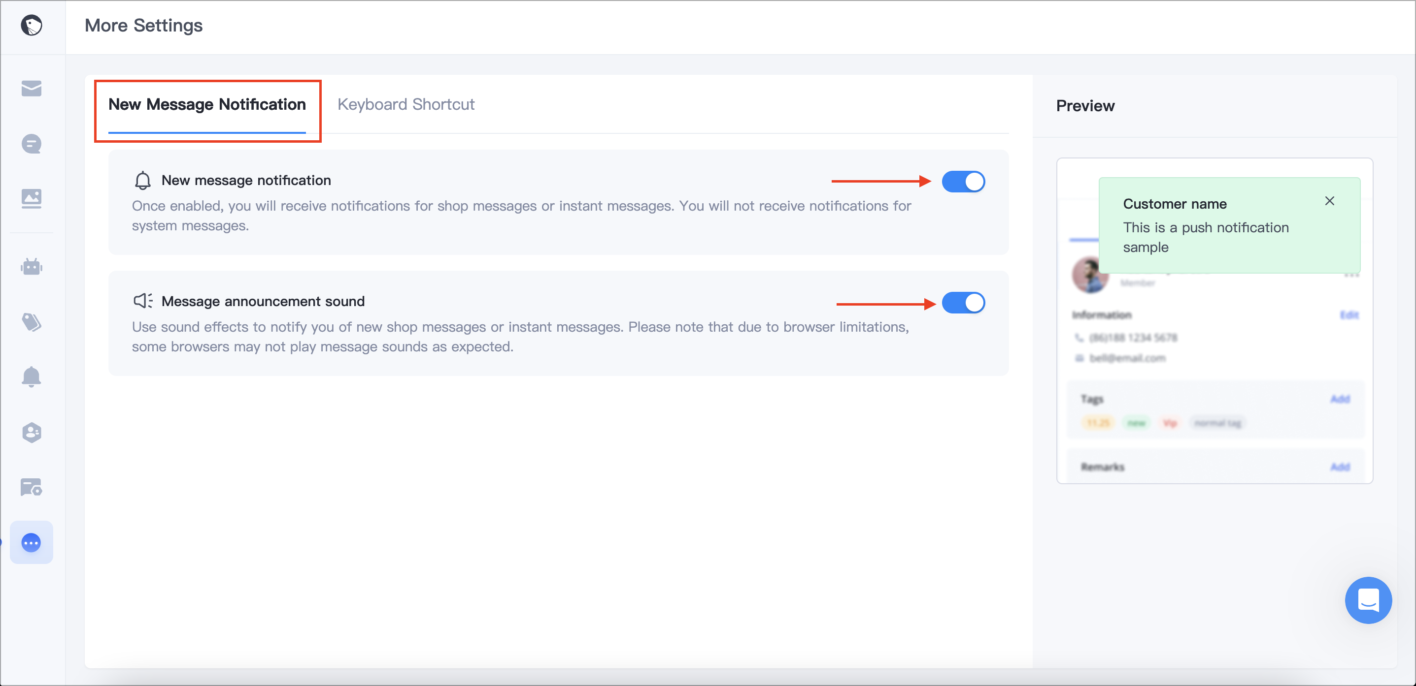Switch to the Keyboard Shortcut tab
Viewport: 1416px width, 686px height.
(x=405, y=104)
